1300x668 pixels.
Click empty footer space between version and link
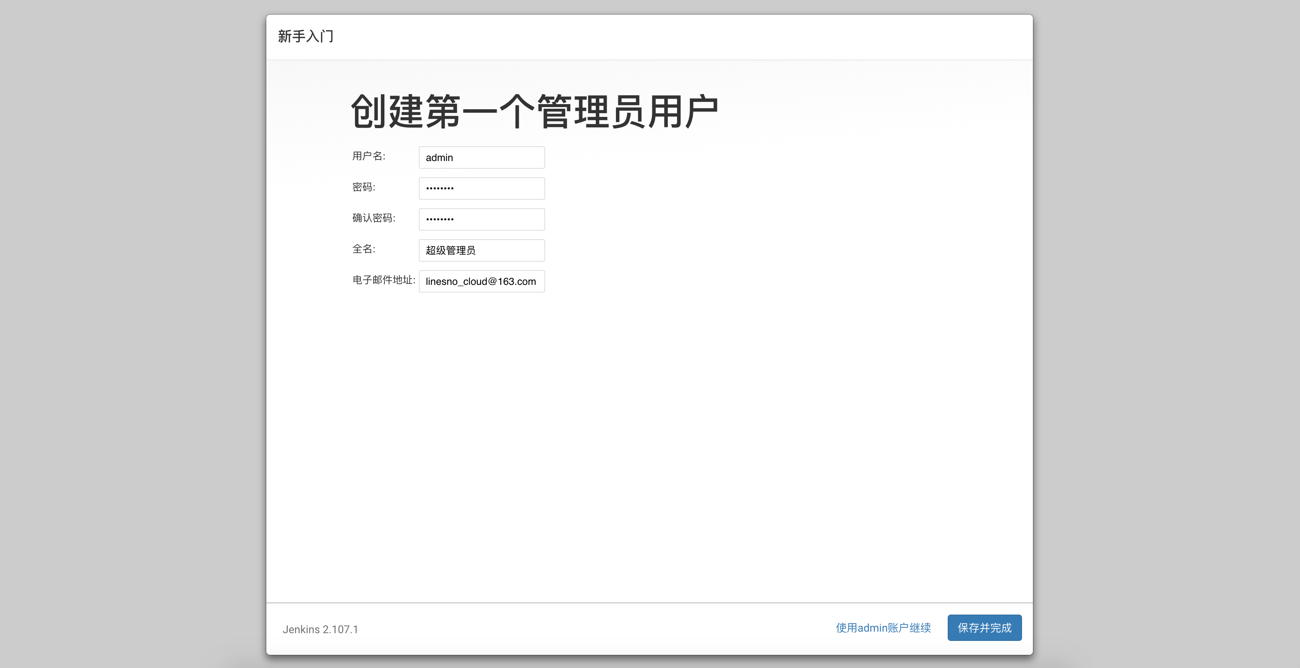coord(595,629)
